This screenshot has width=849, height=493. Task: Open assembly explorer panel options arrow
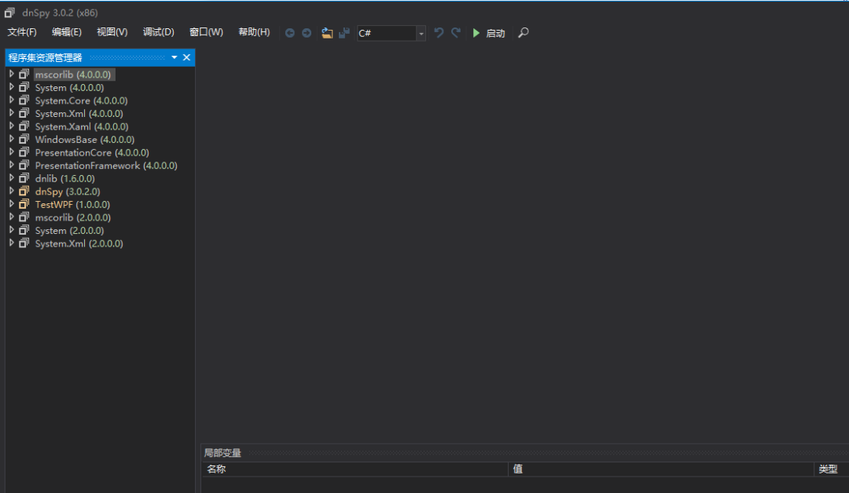[x=175, y=57]
